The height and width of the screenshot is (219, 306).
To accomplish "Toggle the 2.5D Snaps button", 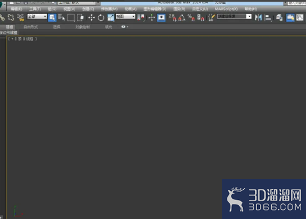I will (x=172, y=17).
